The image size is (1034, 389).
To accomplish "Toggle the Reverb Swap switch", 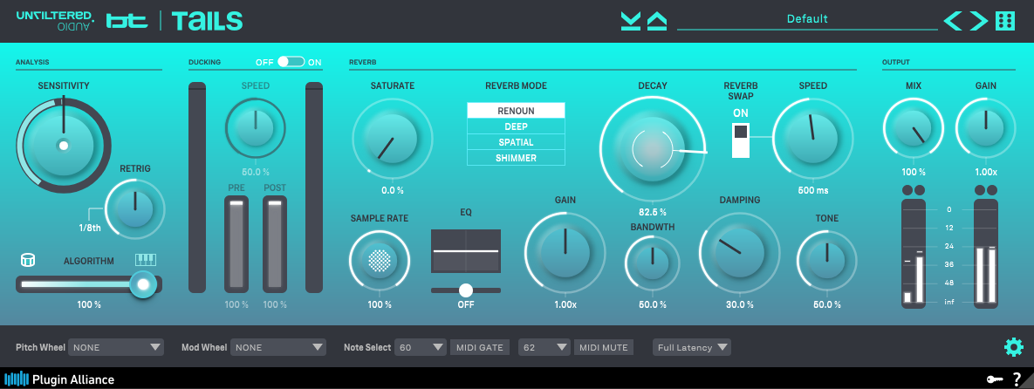I will [741, 140].
